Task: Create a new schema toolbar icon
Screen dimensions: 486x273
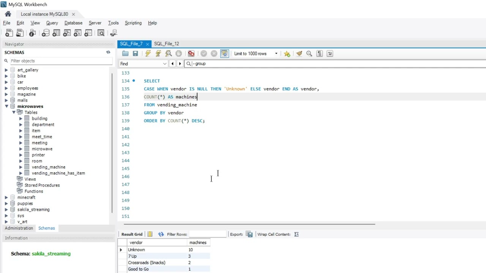Action: [46, 33]
